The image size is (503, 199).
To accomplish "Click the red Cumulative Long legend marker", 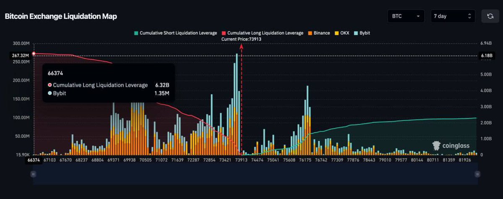I will 224,33.
